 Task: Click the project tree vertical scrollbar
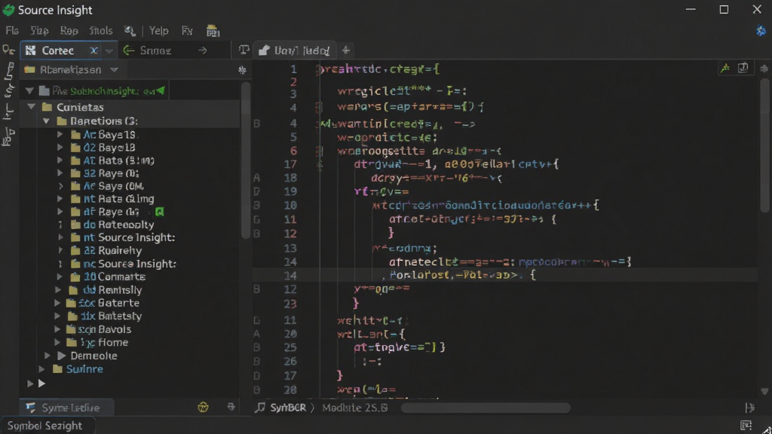tap(245, 161)
